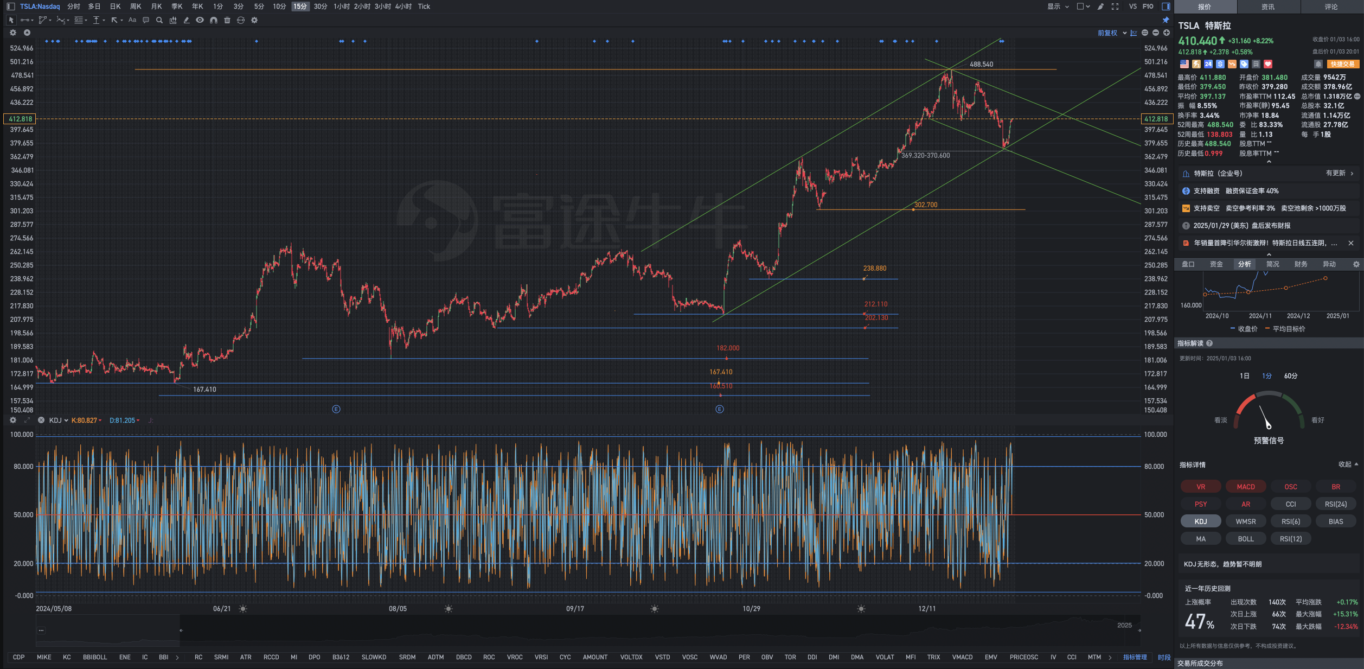Switch to the 30分 period
The image size is (1364, 669).
point(321,7)
